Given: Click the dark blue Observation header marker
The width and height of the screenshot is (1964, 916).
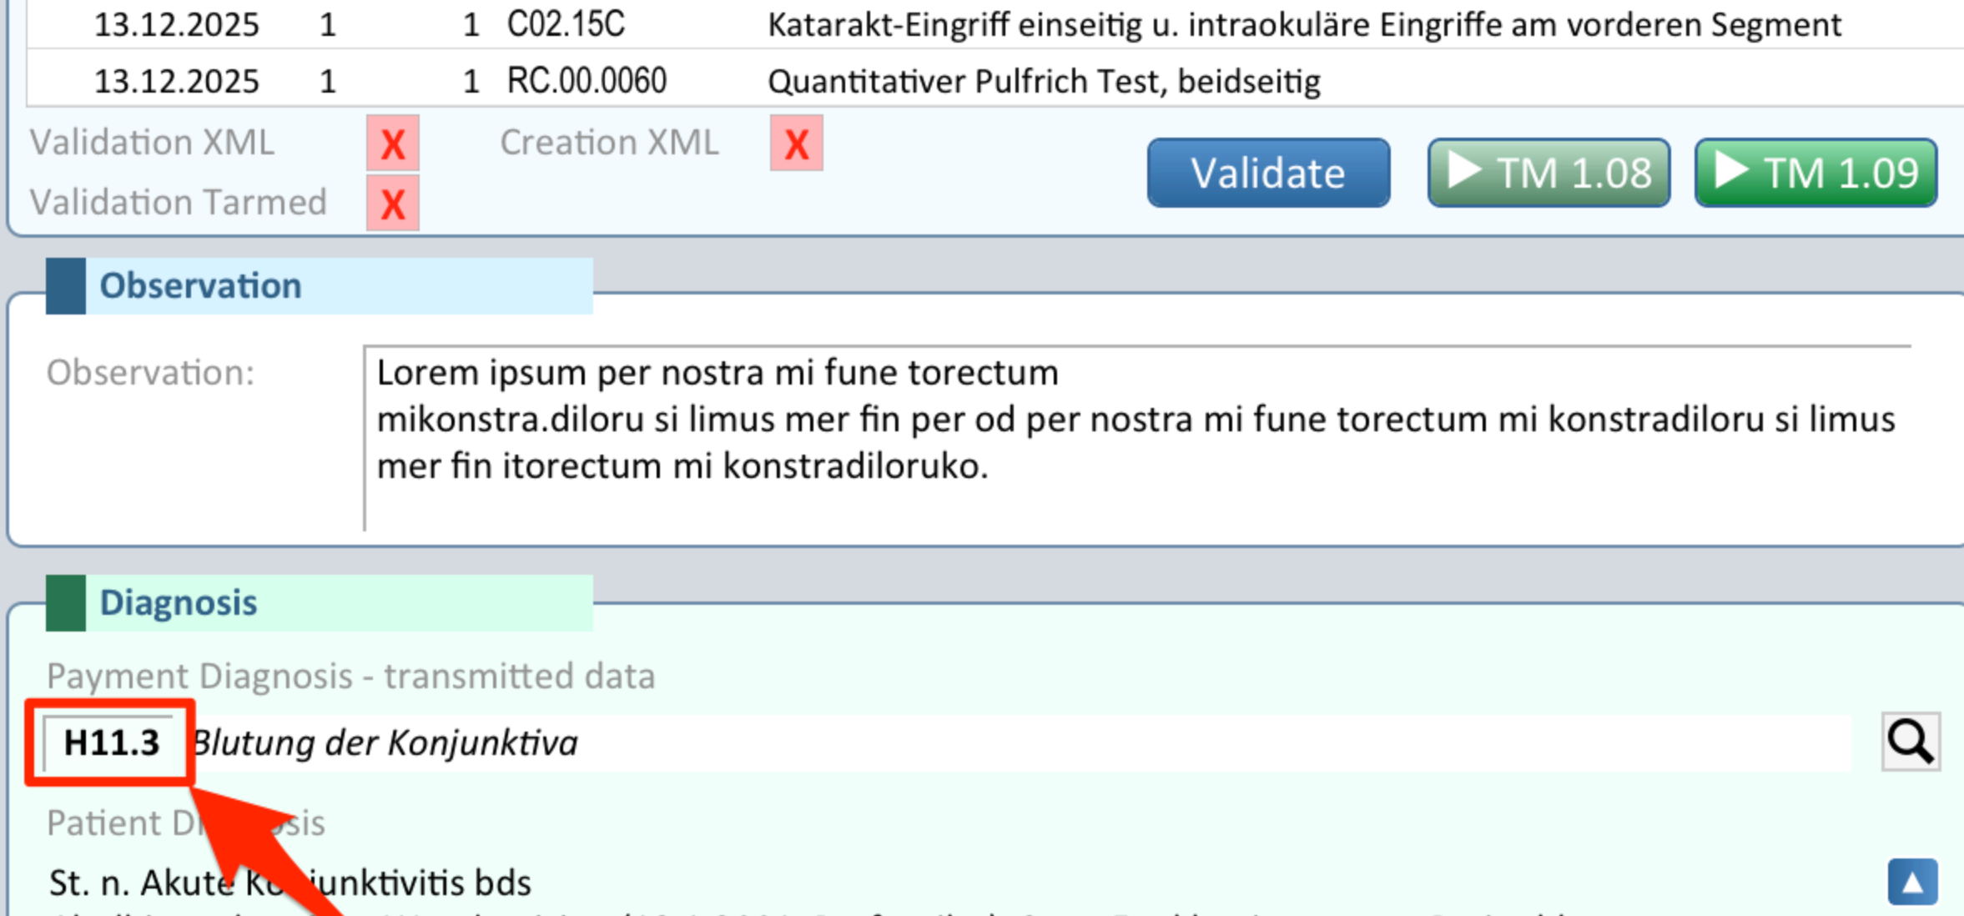Looking at the screenshot, I should (65, 286).
